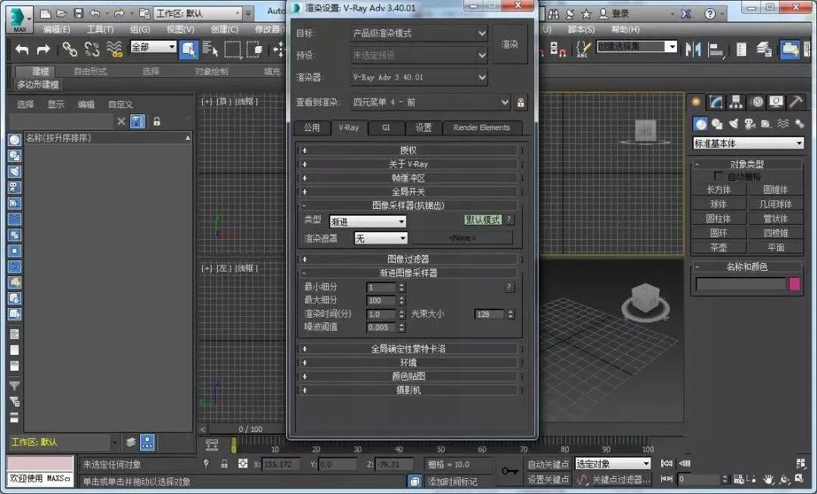Open the 3ds Max application menu button
Image resolution: width=817 pixels, height=494 pixels.
pyautogui.click(x=19, y=20)
